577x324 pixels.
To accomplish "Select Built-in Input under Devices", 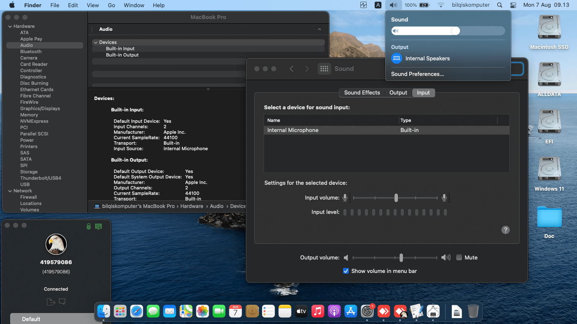I will coord(120,49).
